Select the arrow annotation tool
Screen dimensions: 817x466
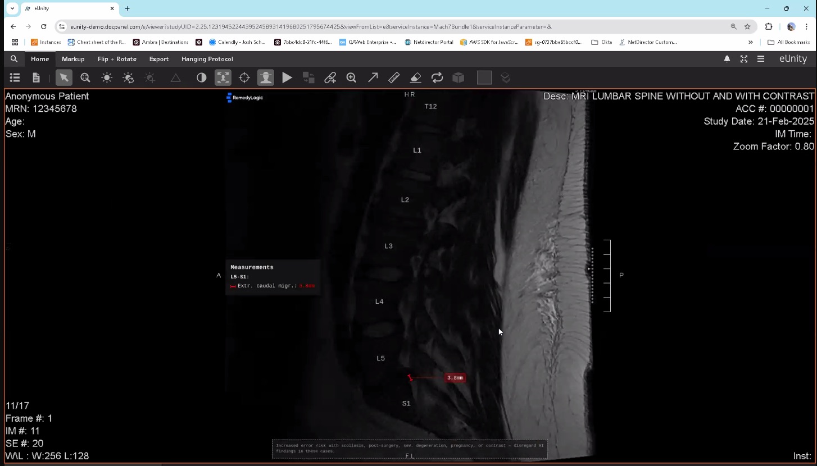tap(373, 78)
